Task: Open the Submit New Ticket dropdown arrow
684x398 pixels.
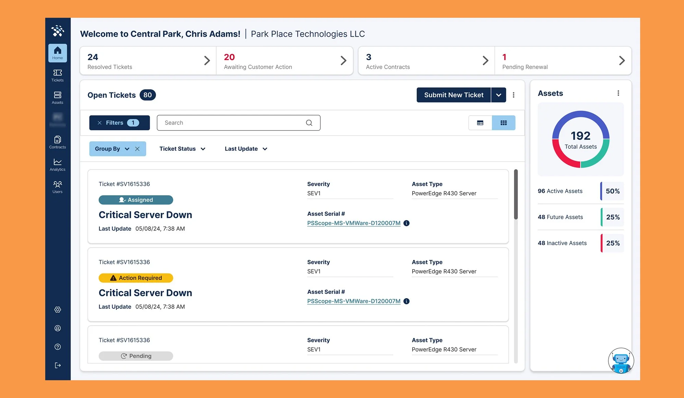Action: (499, 95)
